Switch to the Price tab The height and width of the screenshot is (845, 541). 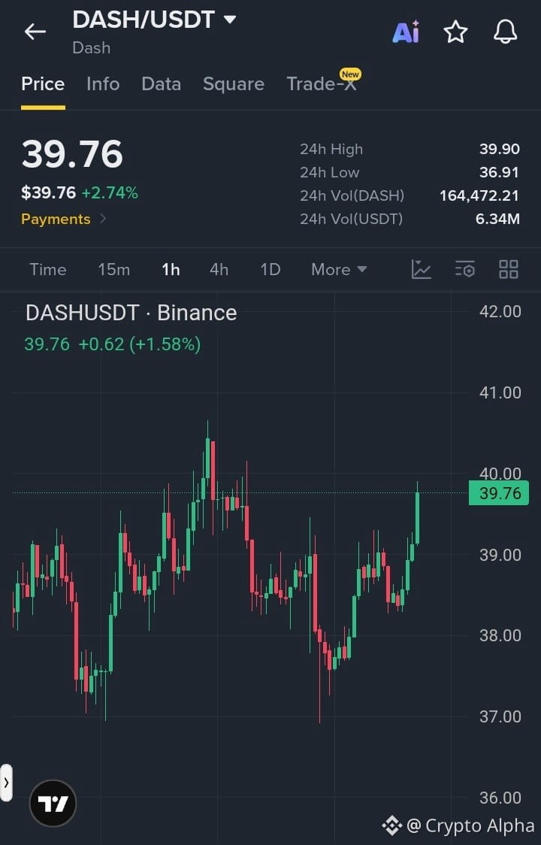(x=43, y=84)
